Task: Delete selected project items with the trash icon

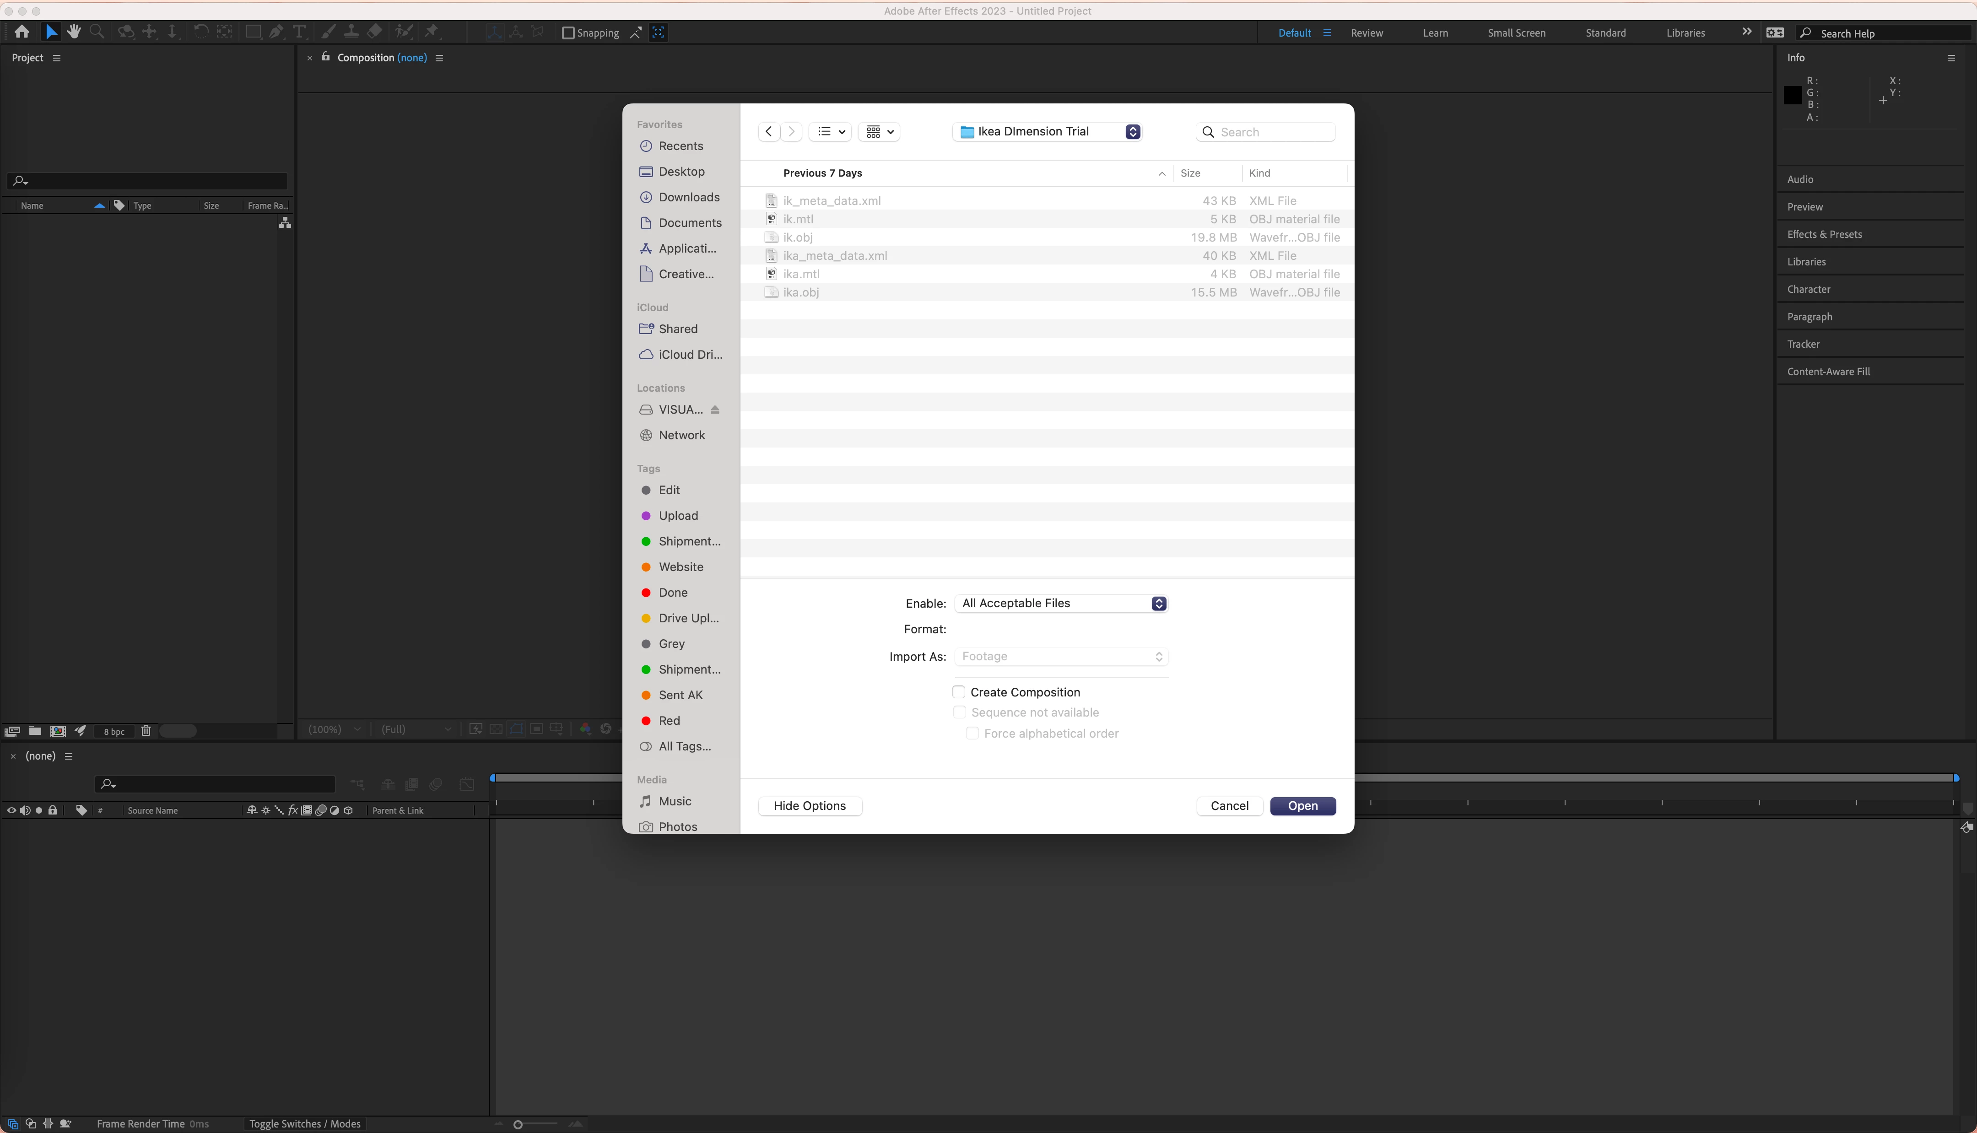Action: point(146,731)
